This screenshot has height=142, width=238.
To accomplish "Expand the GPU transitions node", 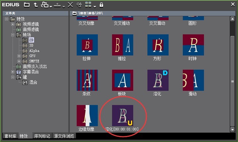I will [x=19, y=56].
